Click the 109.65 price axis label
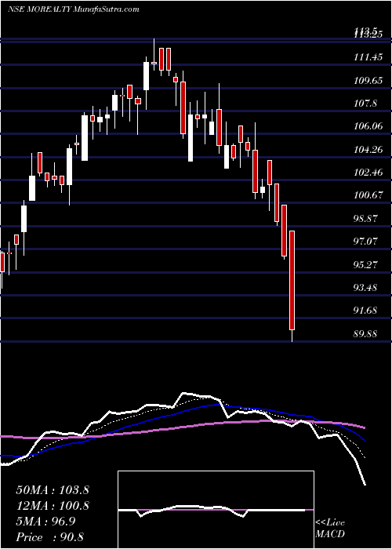The height and width of the screenshot is (549, 392). click(368, 81)
